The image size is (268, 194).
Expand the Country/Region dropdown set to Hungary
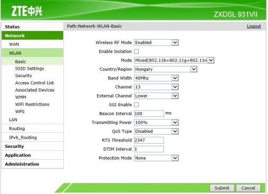[166, 69]
